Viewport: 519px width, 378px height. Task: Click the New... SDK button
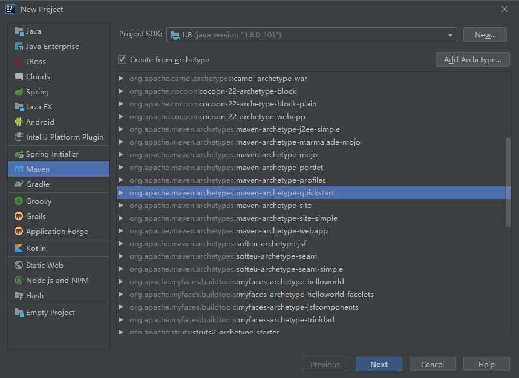tap(485, 34)
